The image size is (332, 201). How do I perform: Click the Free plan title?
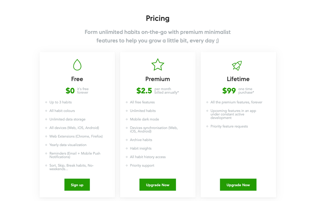click(x=77, y=79)
